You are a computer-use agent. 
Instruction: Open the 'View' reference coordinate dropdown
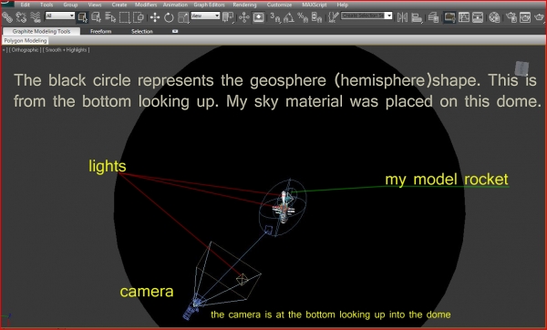205,15
